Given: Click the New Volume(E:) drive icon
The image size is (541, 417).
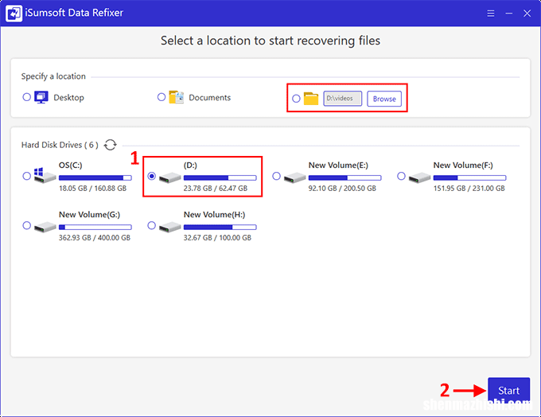Looking at the screenshot, I should pos(295,177).
